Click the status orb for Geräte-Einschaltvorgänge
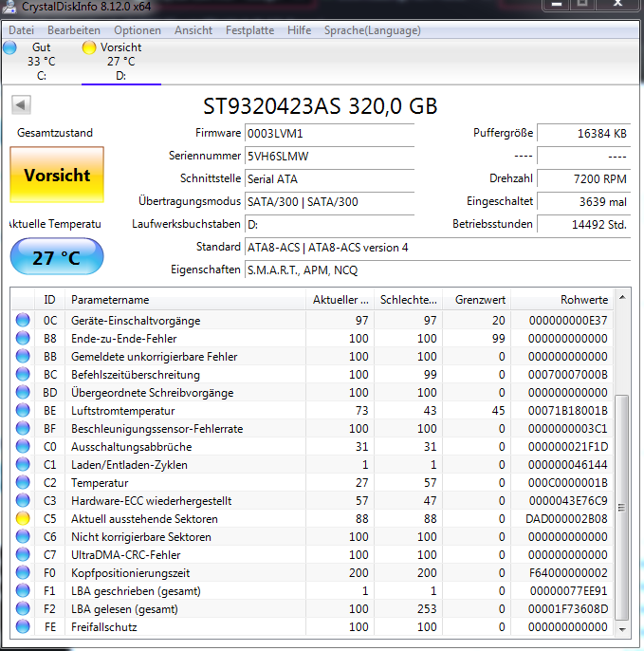 pyautogui.click(x=23, y=320)
